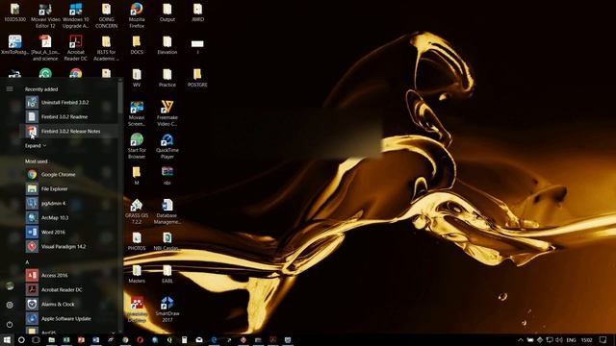The image size is (616, 346).
Task: Select the EABL desktop folder
Action: click(167, 274)
